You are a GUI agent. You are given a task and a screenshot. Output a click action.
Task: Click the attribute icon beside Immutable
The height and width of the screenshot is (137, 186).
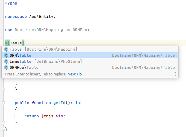6,62
